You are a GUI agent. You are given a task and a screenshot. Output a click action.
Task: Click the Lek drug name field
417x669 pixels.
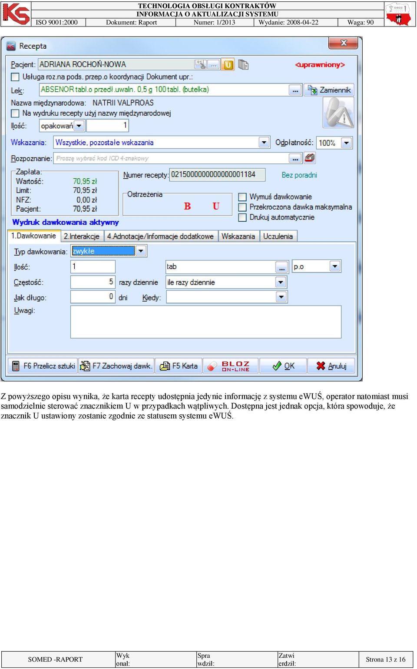(x=164, y=90)
